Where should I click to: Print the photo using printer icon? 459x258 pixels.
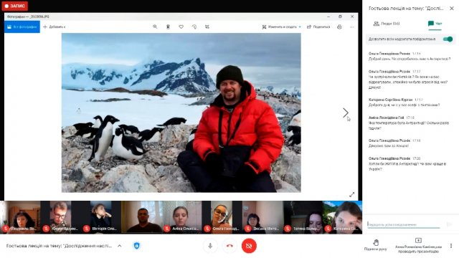[x=339, y=27]
